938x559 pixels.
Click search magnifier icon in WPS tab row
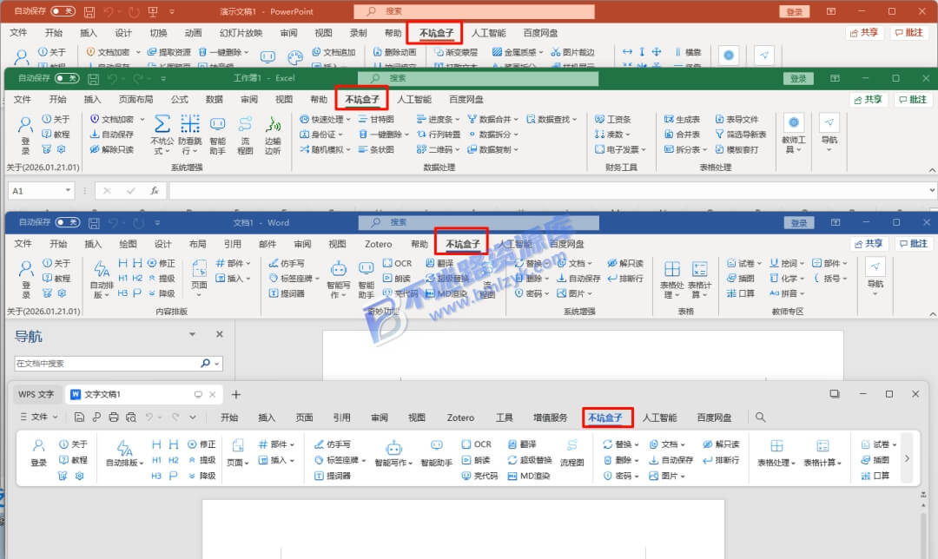tap(760, 418)
